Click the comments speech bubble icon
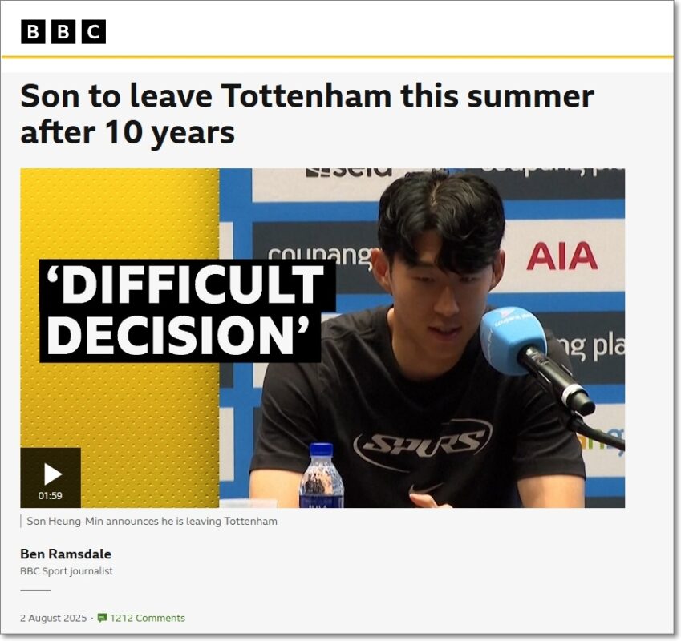681x641 pixels. 102,618
